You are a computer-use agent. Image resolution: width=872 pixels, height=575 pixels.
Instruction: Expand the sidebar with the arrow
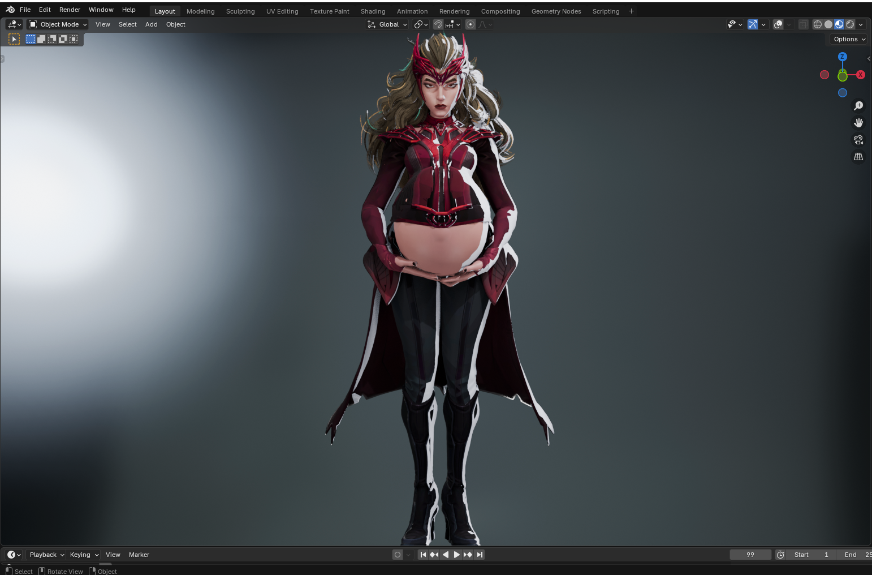[869, 58]
